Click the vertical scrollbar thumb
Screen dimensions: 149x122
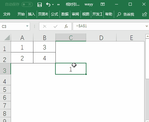click(x=147, y=59)
